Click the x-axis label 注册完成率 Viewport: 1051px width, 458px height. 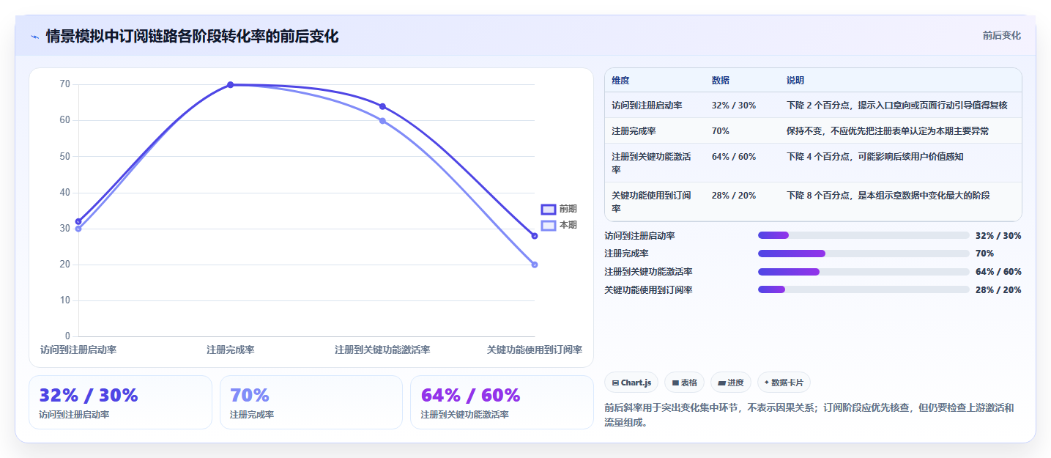point(231,350)
